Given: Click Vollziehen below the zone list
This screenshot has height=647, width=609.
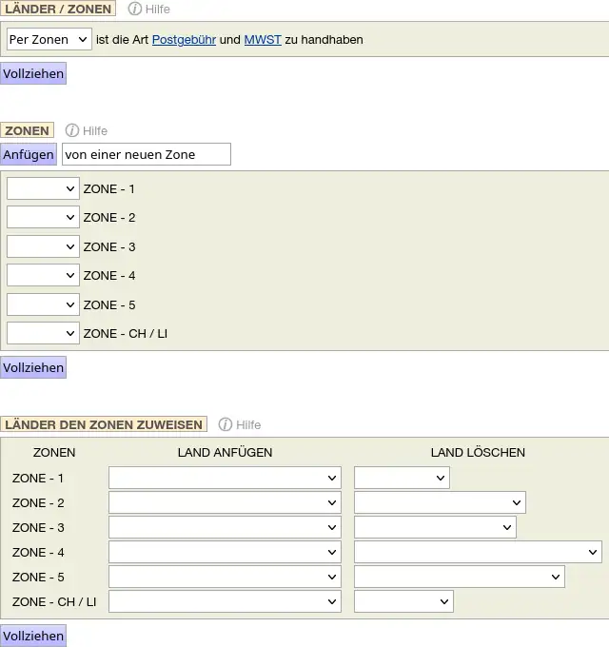Looking at the screenshot, I should (x=33, y=367).
